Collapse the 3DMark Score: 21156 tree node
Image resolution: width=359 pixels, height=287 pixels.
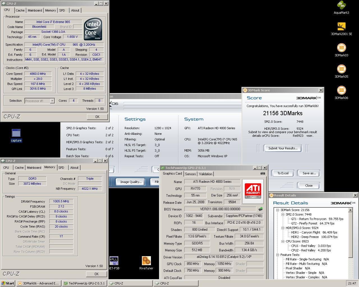click(x=277, y=210)
